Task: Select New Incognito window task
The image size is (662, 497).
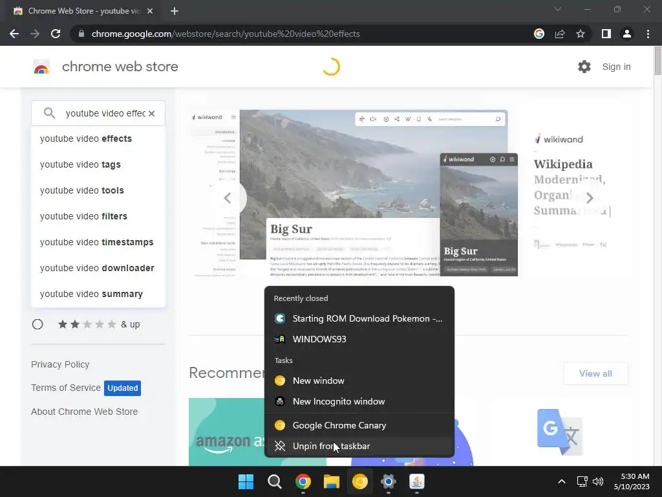Action: click(359, 401)
